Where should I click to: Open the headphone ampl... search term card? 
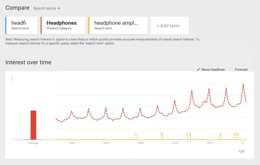click(118, 25)
